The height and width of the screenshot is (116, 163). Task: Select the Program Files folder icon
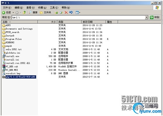[4, 39]
